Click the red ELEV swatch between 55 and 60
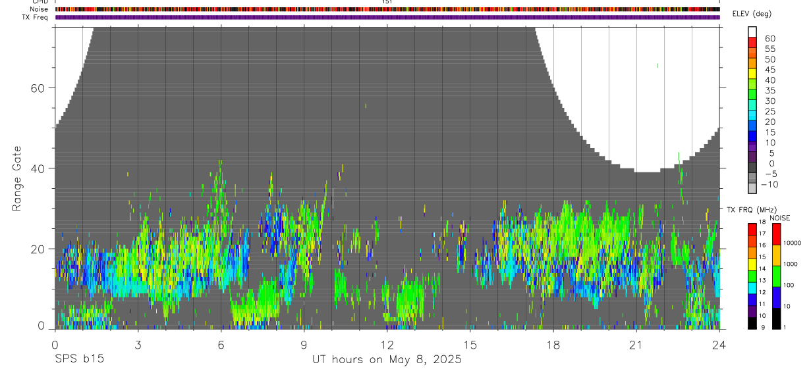The height and width of the screenshot is (373, 809). coord(752,42)
